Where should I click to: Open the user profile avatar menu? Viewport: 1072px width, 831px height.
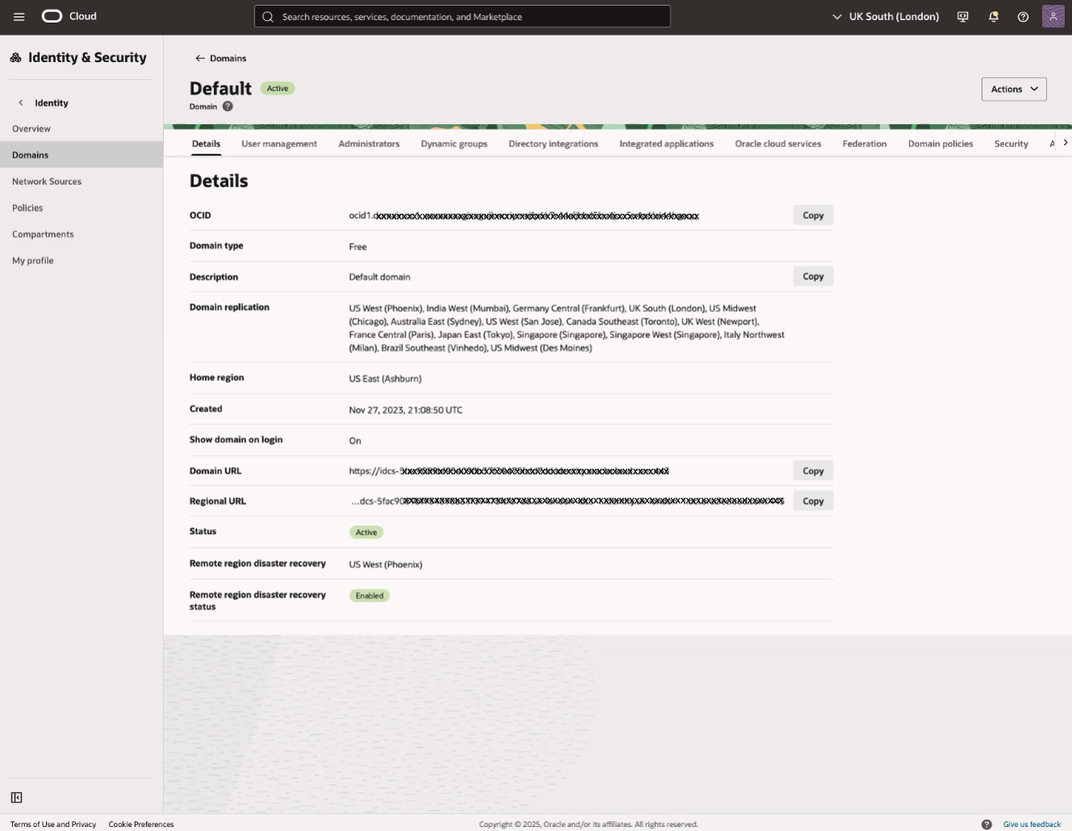1053,16
